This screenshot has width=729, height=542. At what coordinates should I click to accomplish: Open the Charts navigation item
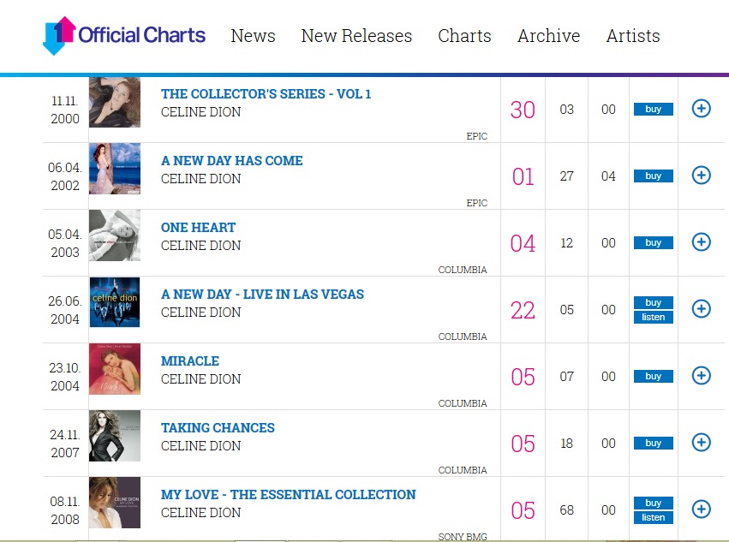click(x=464, y=36)
